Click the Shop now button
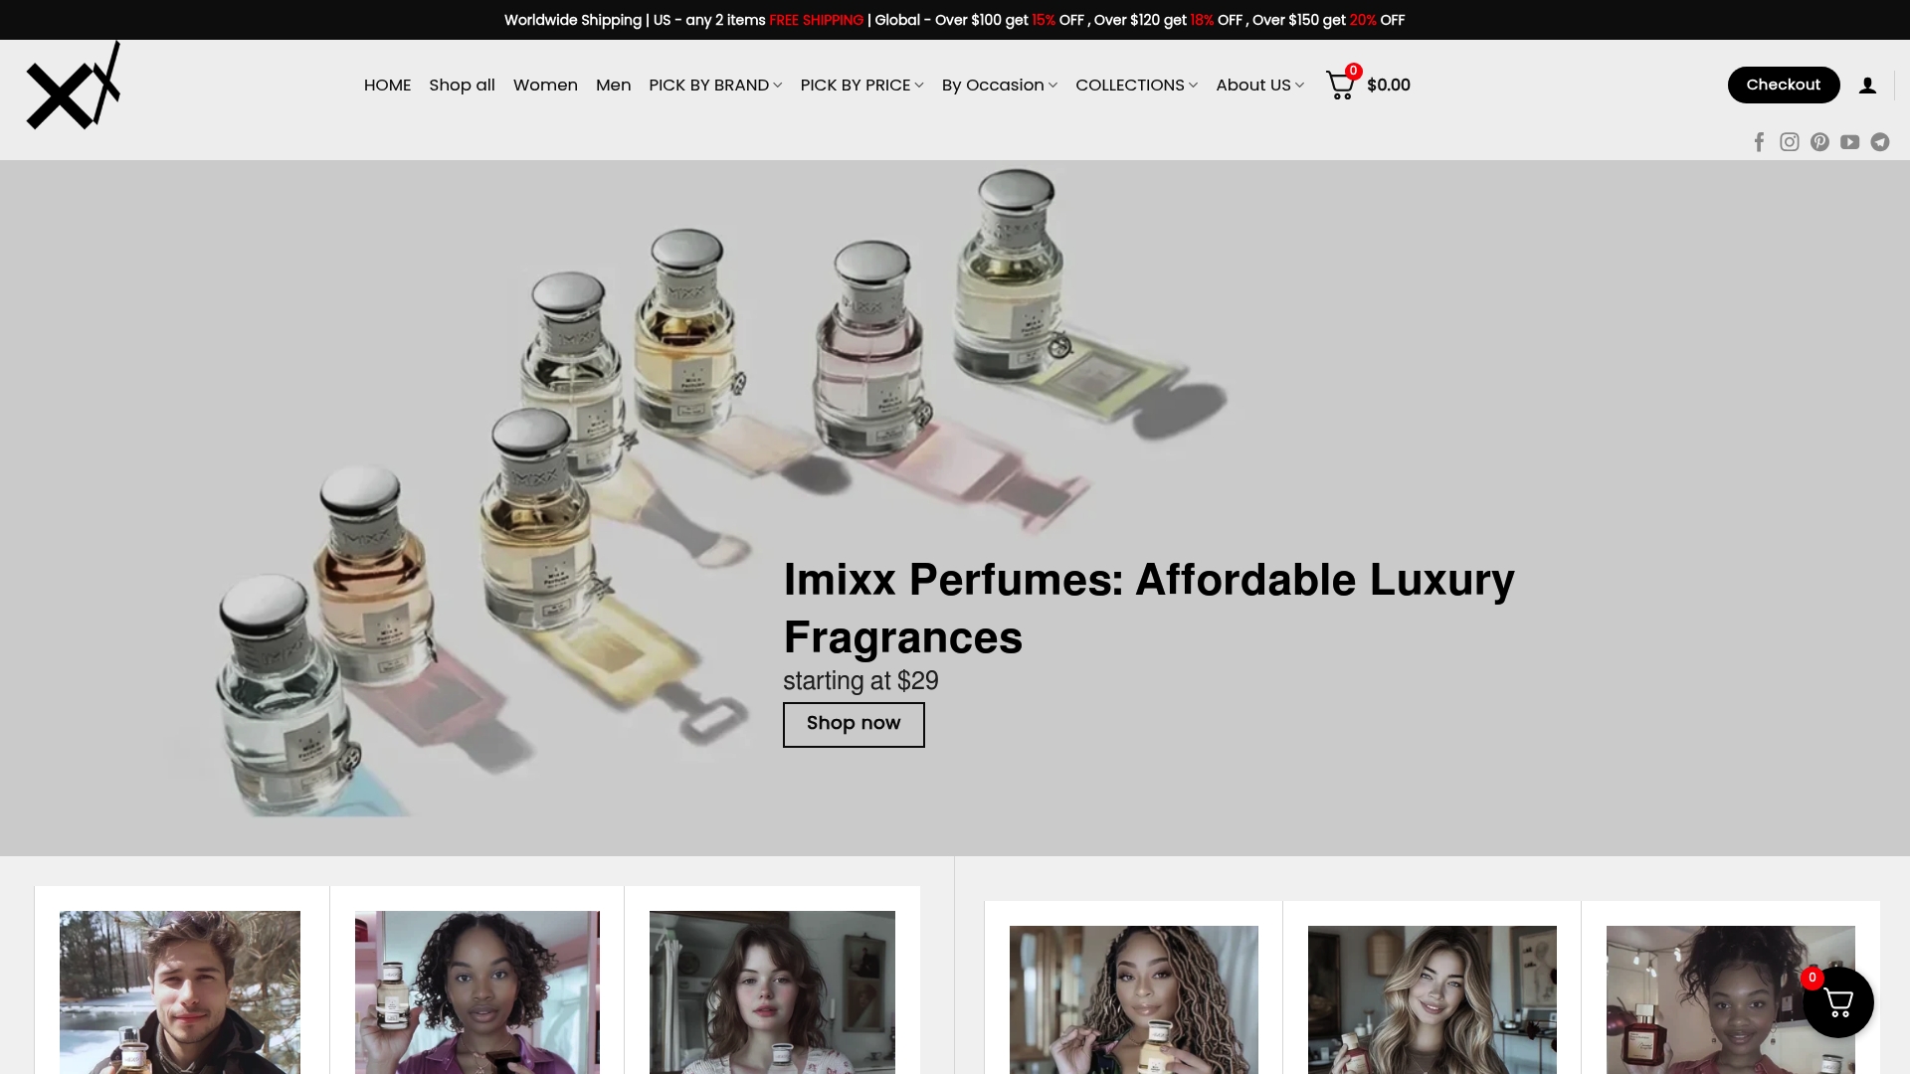Screen dimensions: 1910x1074 [854, 724]
